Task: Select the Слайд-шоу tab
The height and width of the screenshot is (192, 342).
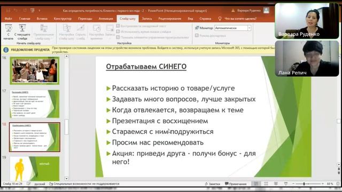Action: (x=128, y=19)
